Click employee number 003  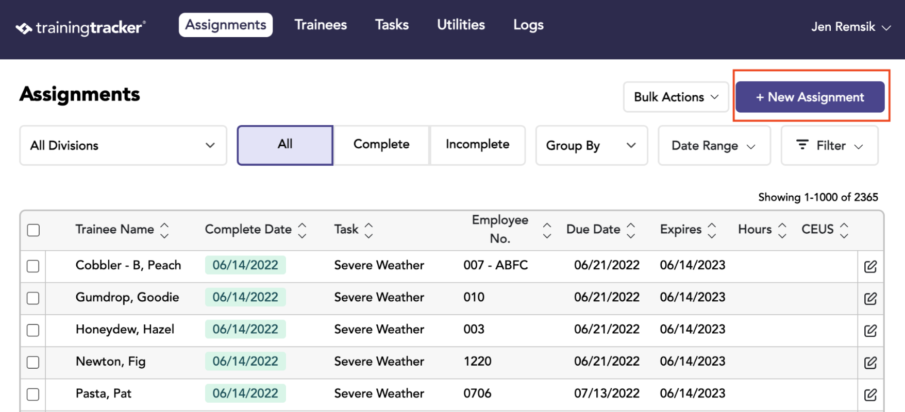pyautogui.click(x=474, y=329)
